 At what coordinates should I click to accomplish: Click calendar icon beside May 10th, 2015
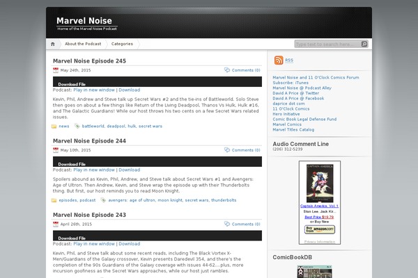(56, 150)
